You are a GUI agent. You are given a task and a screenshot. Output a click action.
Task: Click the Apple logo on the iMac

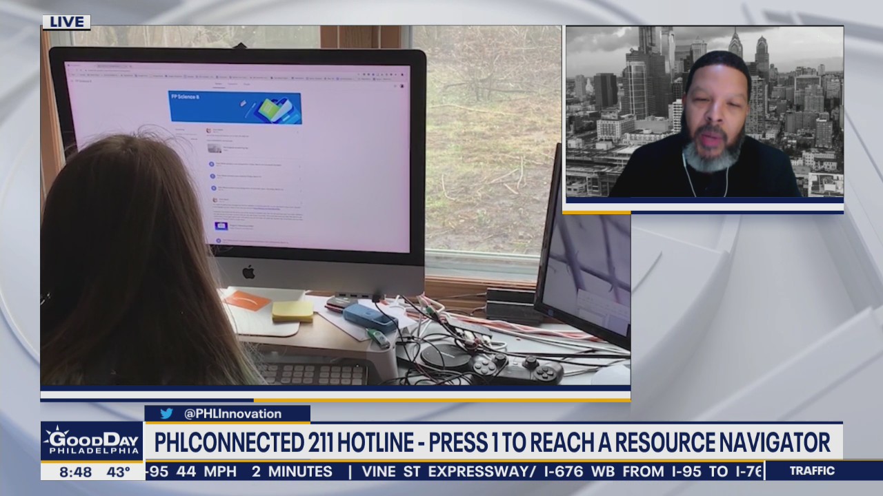[248, 272]
